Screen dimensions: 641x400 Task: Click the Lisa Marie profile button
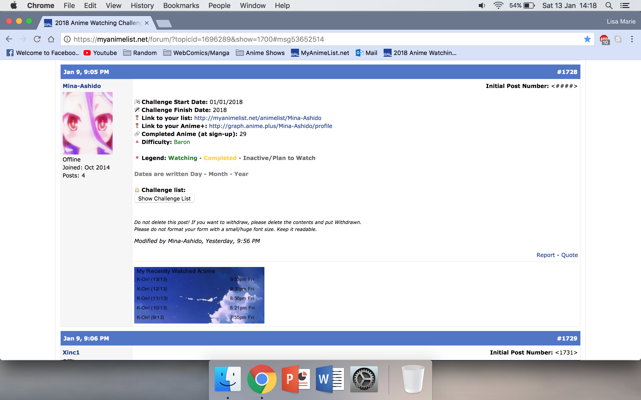(621, 21)
